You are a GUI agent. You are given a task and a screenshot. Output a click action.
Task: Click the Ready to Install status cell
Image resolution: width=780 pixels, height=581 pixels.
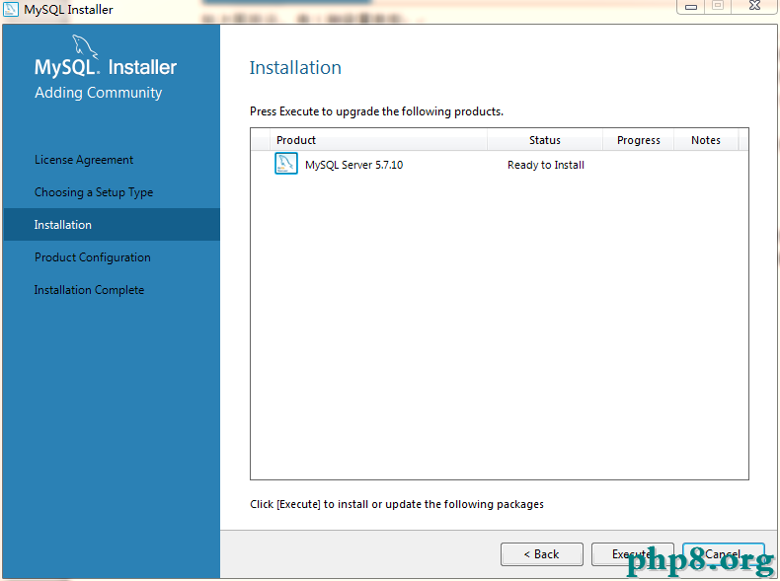tap(546, 165)
